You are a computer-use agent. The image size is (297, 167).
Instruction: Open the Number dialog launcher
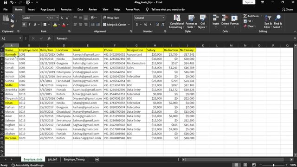(x=165, y=32)
